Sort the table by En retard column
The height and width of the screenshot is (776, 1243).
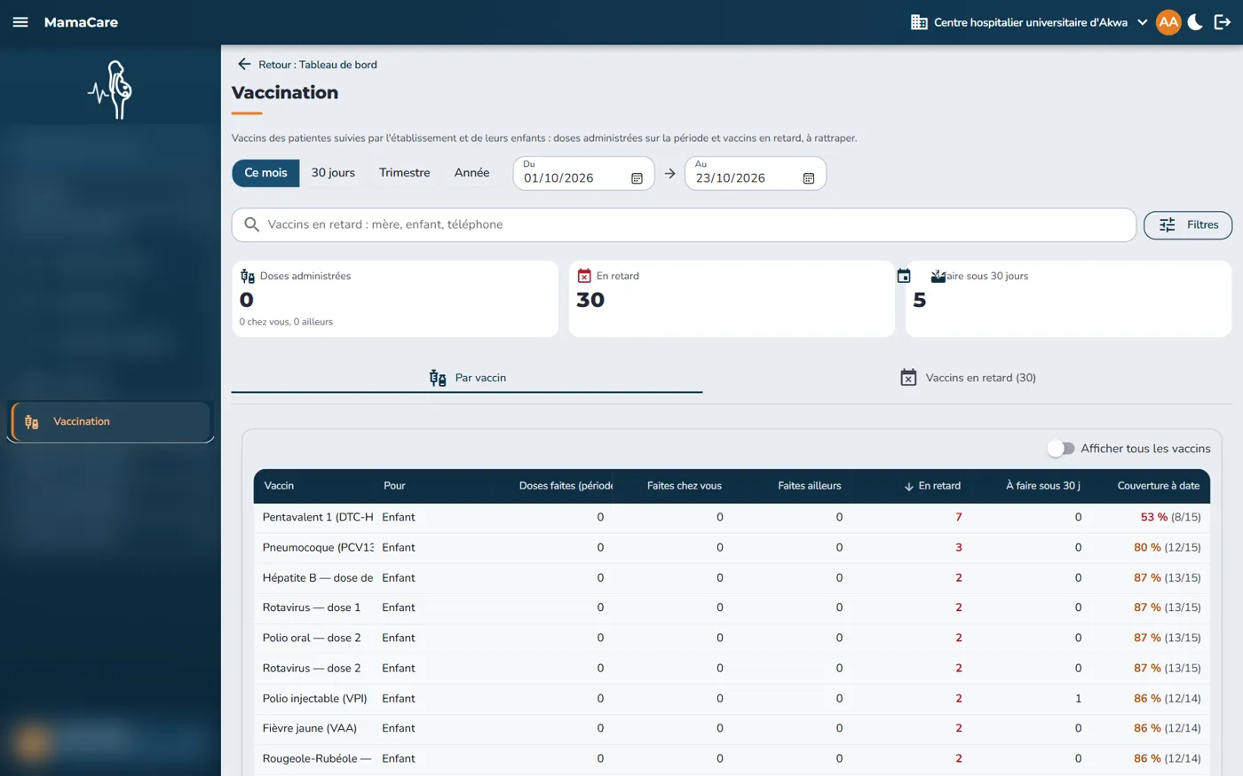tap(932, 486)
